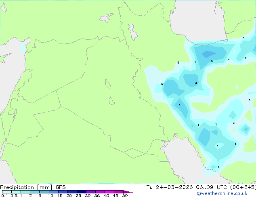
Task: Select legend swatch between 2 and 5
Action: (x=35, y=192)
